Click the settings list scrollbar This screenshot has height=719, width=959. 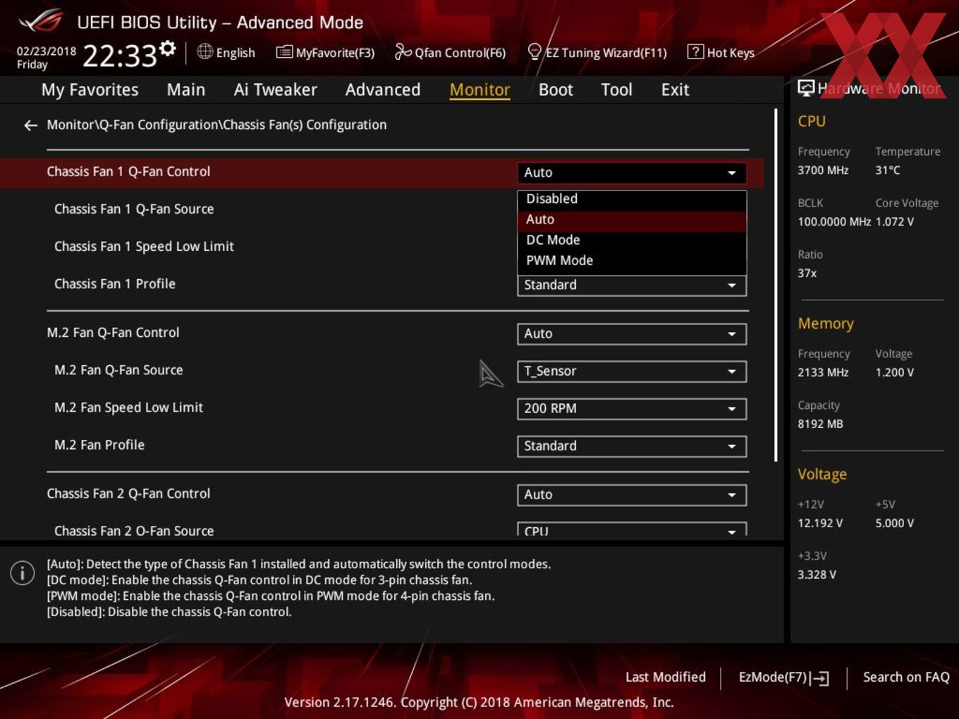[776, 285]
